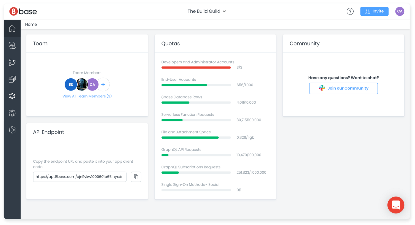Click the 'Copy the endpoint URL' instruction text
This screenshot has height=225, width=415.
pos(83,164)
